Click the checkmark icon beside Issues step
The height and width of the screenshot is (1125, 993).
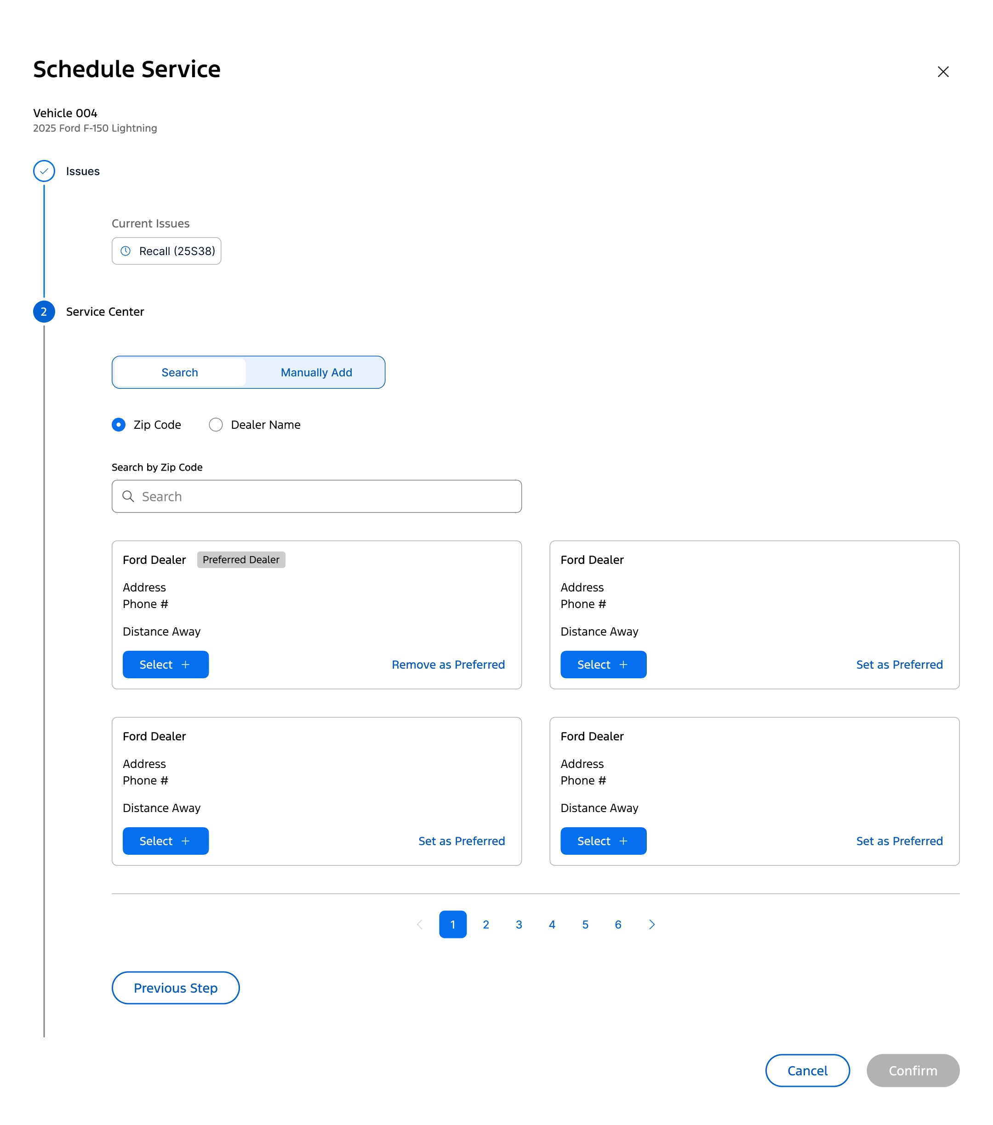(x=44, y=170)
